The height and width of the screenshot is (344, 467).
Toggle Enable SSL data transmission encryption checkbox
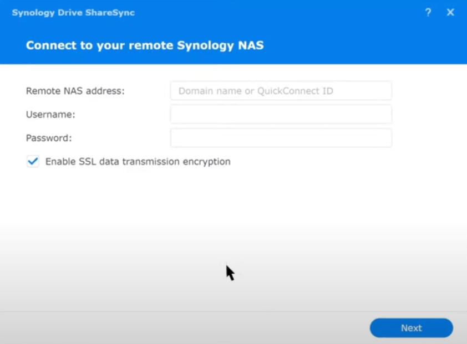(33, 162)
